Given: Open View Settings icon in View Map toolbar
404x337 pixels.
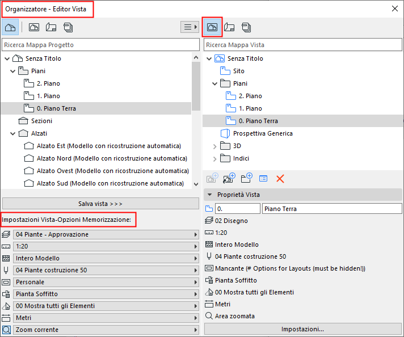Looking at the screenshot, I should tap(263, 179).
